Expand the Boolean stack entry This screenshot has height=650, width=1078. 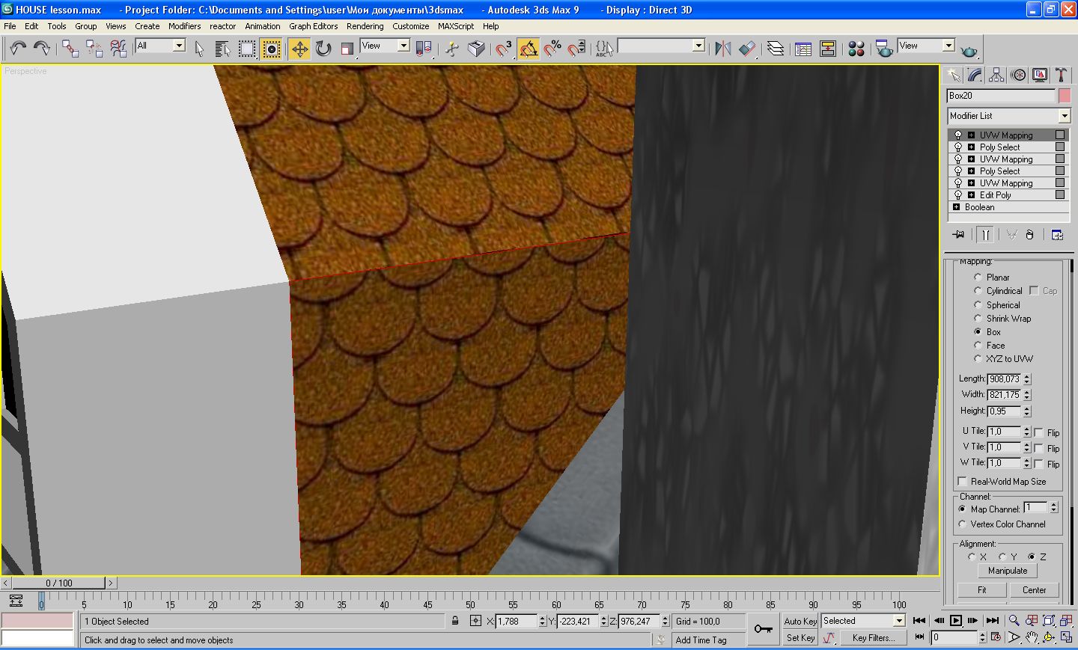click(x=956, y=207)
